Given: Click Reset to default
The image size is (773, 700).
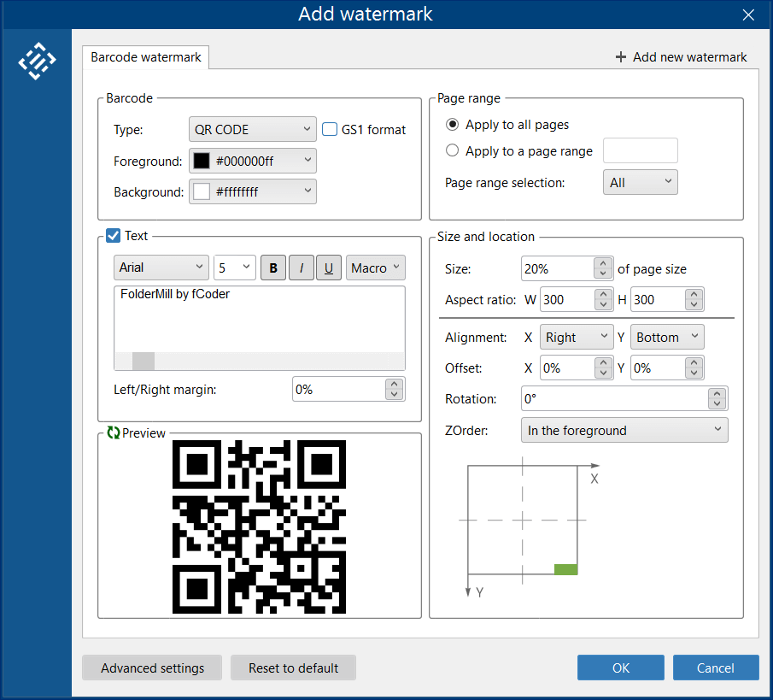Looking at the screenshot, I should point(293,668).
